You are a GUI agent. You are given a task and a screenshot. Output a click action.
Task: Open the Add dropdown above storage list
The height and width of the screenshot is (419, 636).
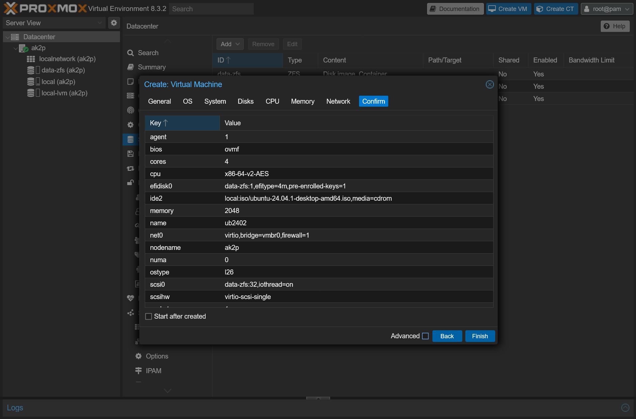click(229, 44)
